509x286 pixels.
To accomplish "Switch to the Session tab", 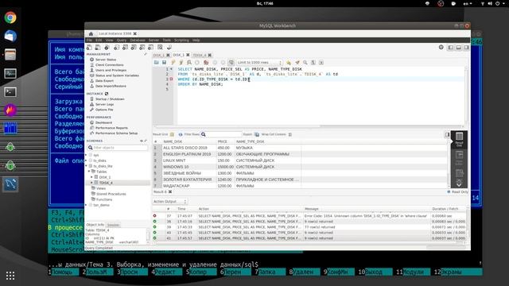I will coord(113,225).
